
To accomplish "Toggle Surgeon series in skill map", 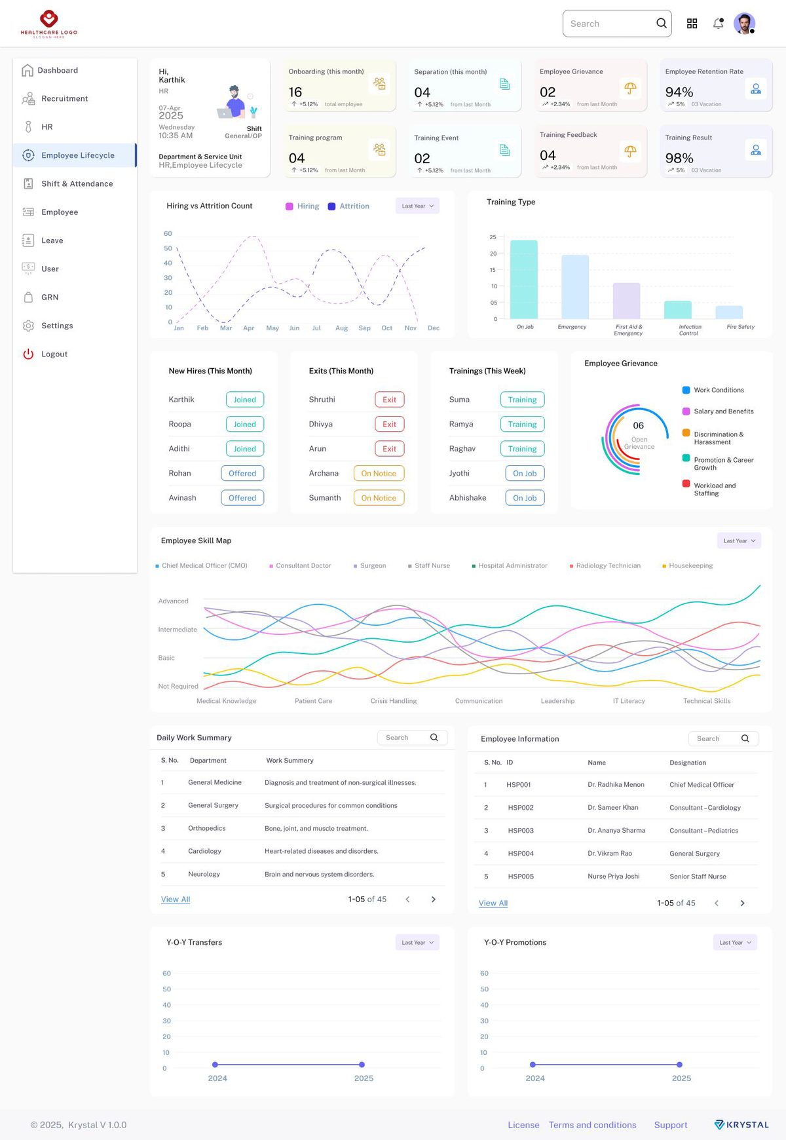I will pos(369,566).
